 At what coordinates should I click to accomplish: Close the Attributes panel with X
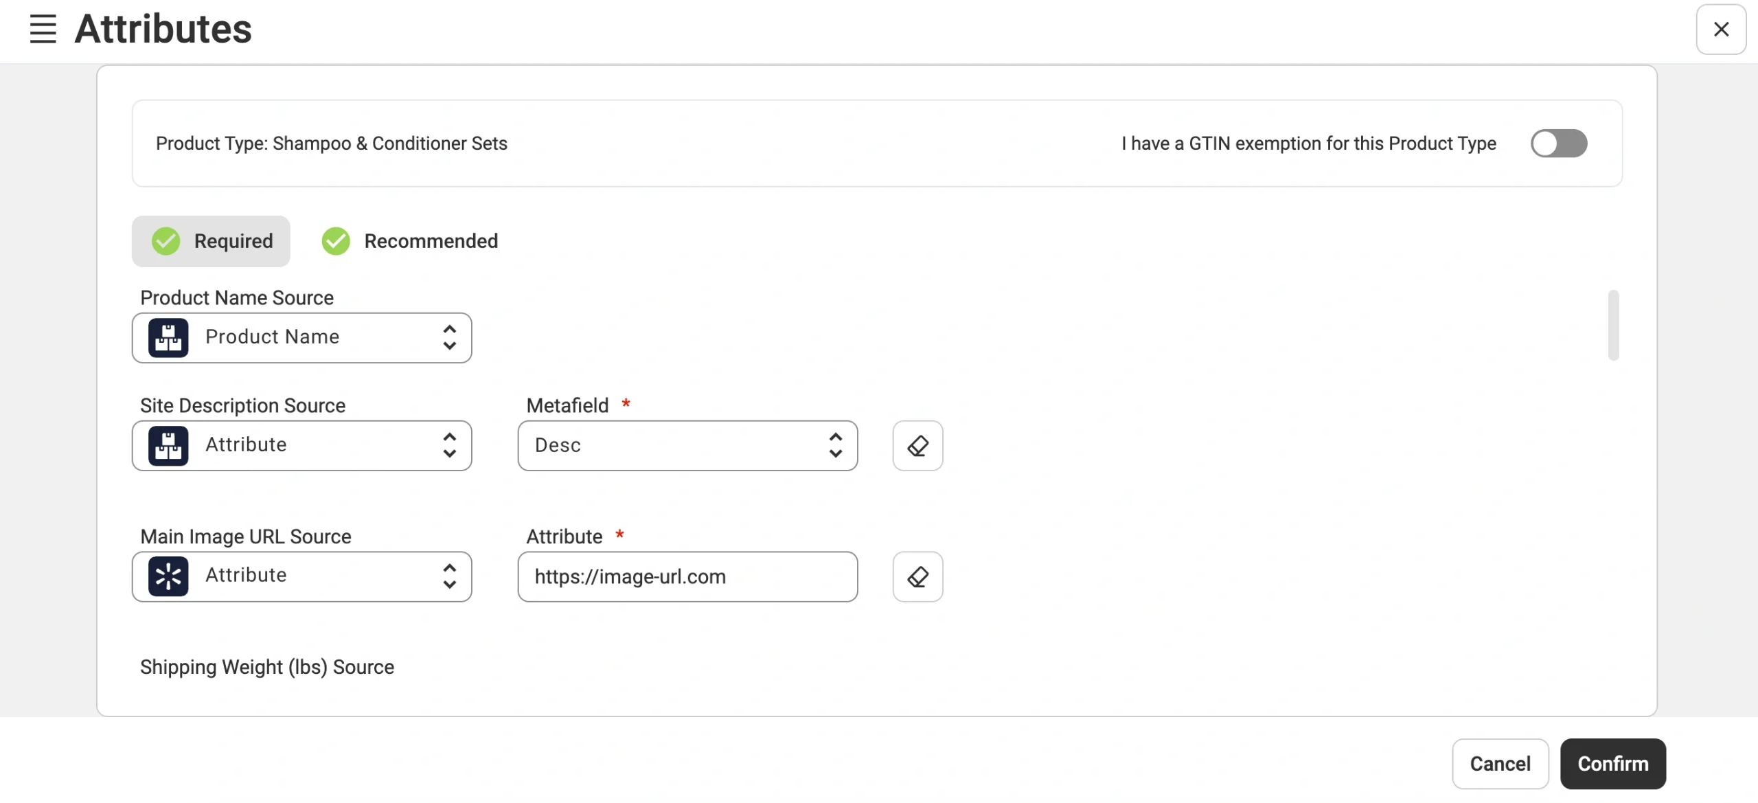[1721, 30]
